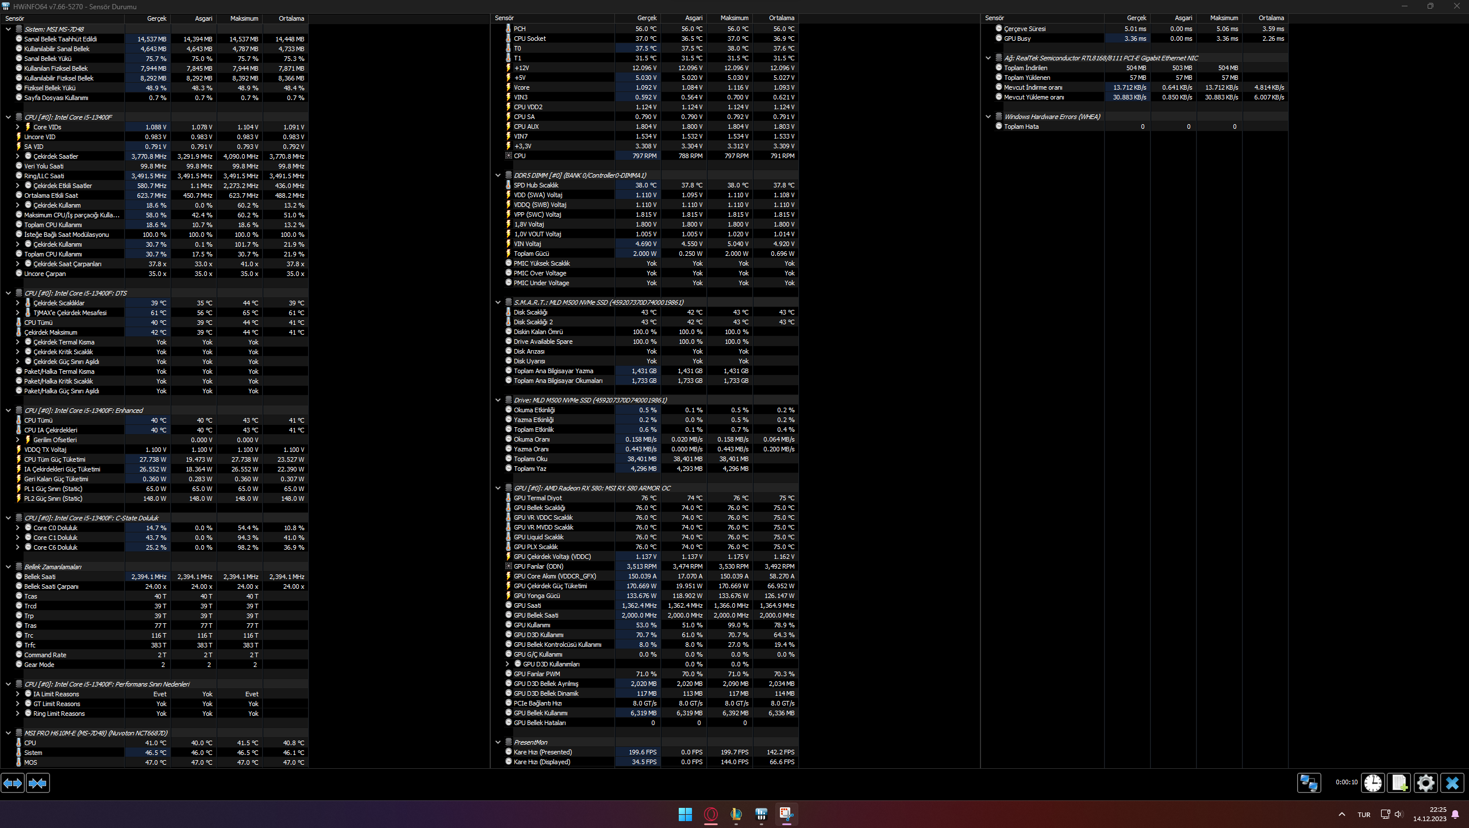Open the Opera browser taskbar icon
The image size is (1469, 828).
point(711,814)
